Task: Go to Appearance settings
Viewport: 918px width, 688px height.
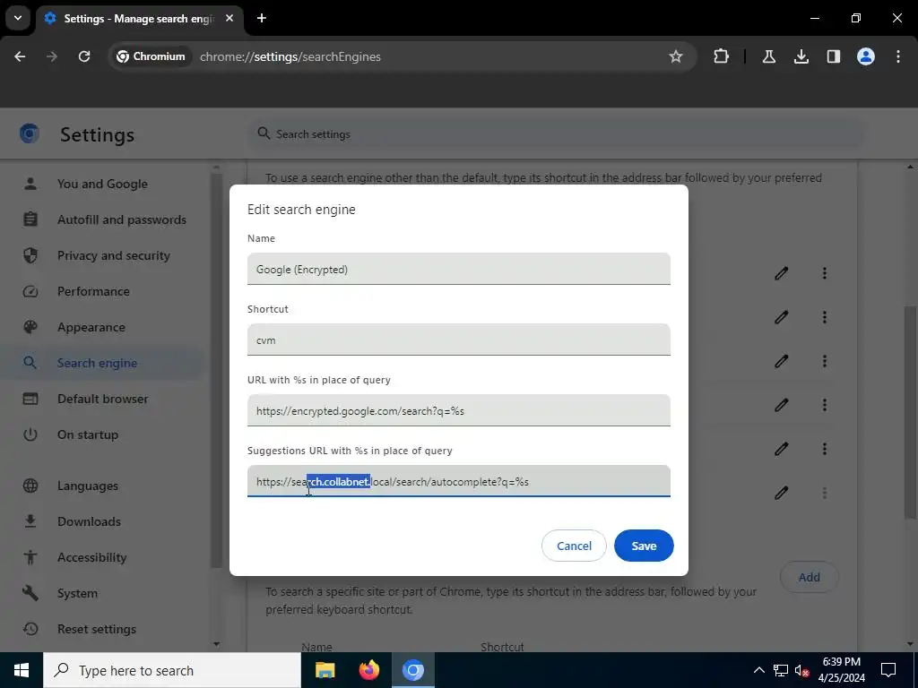Action: [91, 327]
